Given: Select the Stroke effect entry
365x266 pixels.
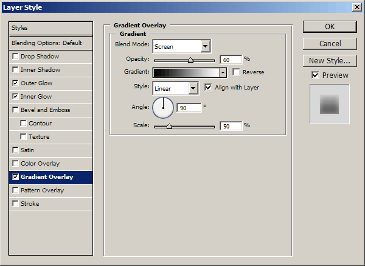Looking at the screenshot, I should pyautogui.click(x=29, y=204).
